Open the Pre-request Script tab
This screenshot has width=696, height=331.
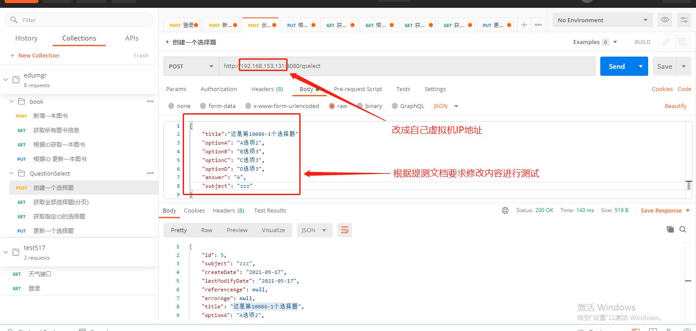(x=358, y=89)
